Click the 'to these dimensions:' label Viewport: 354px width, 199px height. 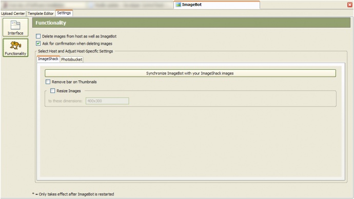click(x=65, y=101)
